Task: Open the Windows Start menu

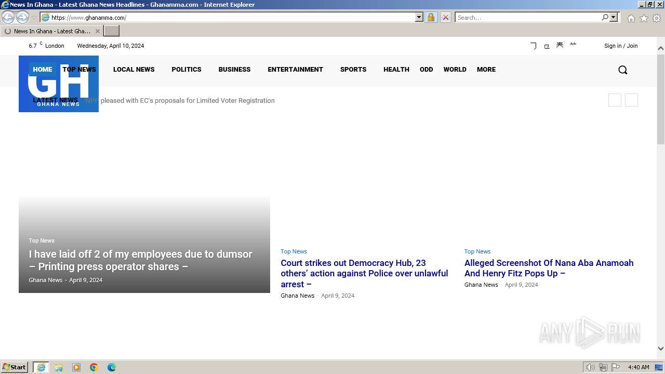Action: click(15, 367)
